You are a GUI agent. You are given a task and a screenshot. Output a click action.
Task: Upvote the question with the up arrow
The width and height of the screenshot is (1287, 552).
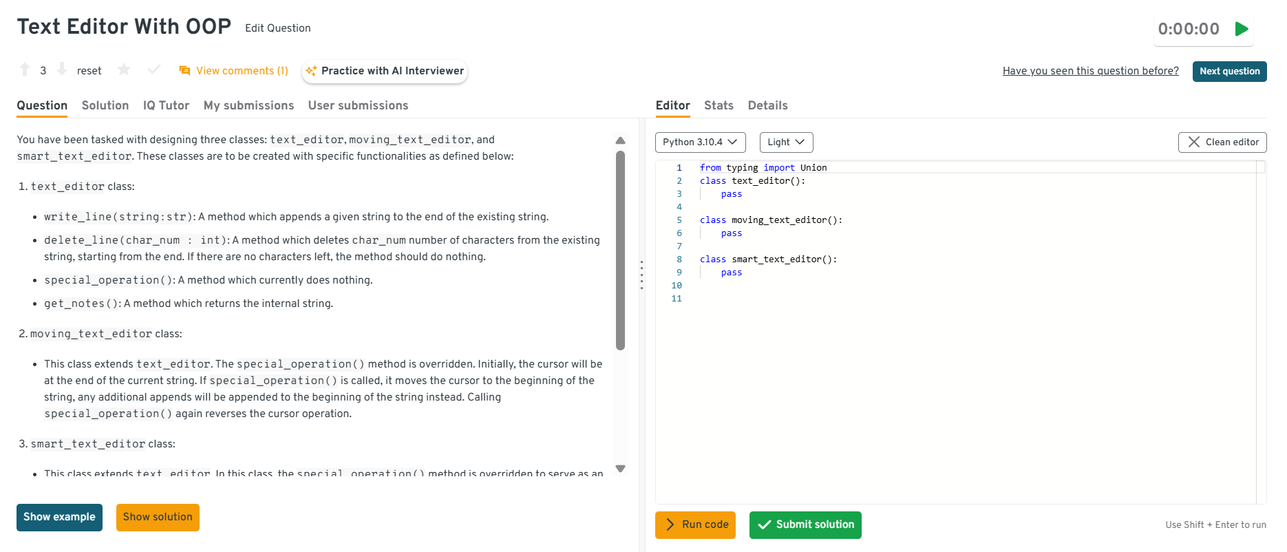(x=25, y=70)
